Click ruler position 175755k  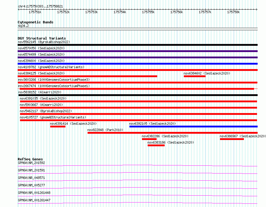(148, 12)
